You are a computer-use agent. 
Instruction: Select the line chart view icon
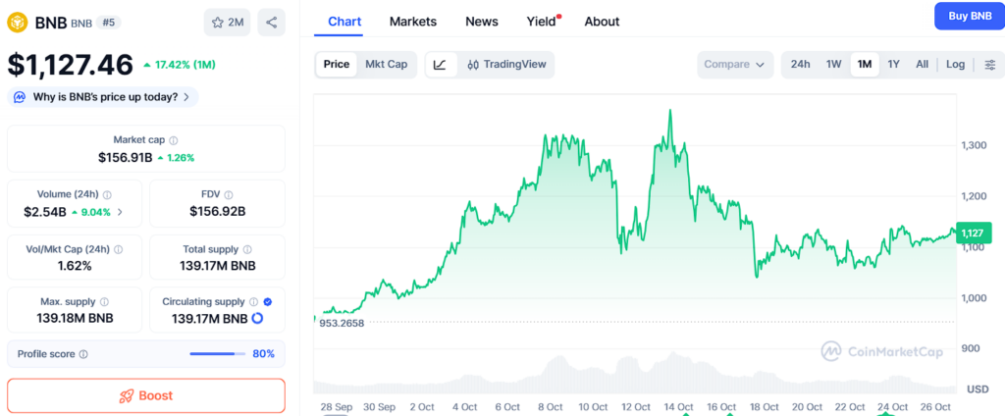tap(440, 65)
